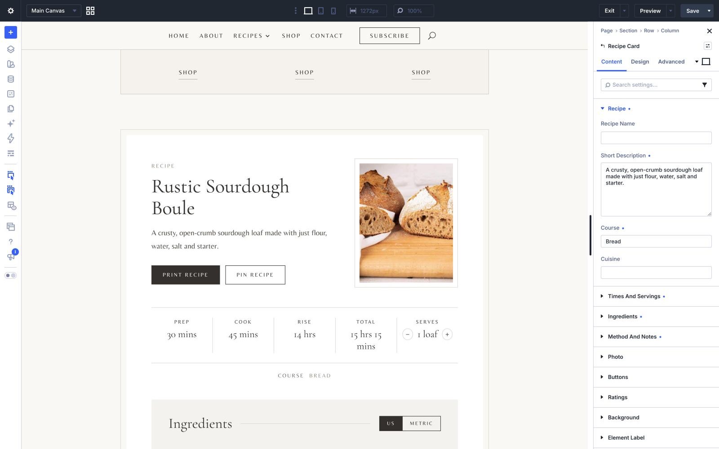Switch to the Design tab
Image resolution: width=719 pixels, height=449 pixels.
640,62
